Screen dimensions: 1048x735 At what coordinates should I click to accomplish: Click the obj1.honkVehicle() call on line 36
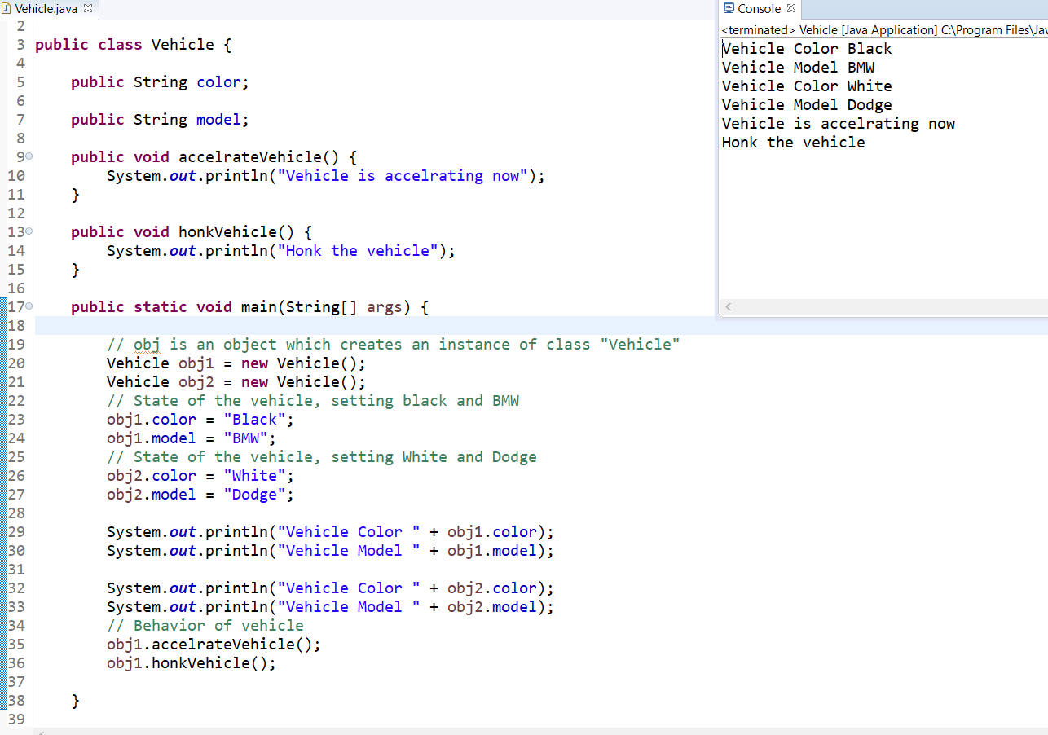click(190, 662)
